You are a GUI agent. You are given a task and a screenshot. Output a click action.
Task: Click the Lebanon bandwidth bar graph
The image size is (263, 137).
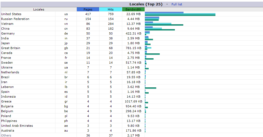151,88
